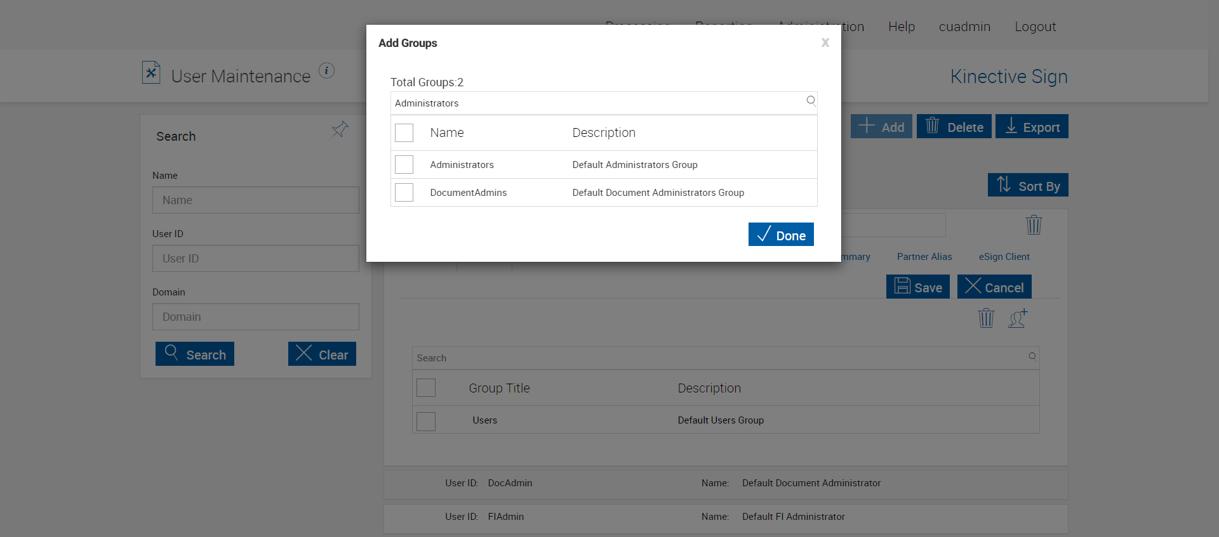Click the trash icon above eSign Client tab
Image resolution: width=1219 pixels, height=537 pixels.
point(1034,225)
